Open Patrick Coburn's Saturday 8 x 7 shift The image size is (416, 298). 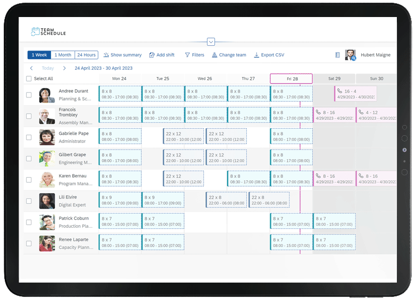[334, 221]
